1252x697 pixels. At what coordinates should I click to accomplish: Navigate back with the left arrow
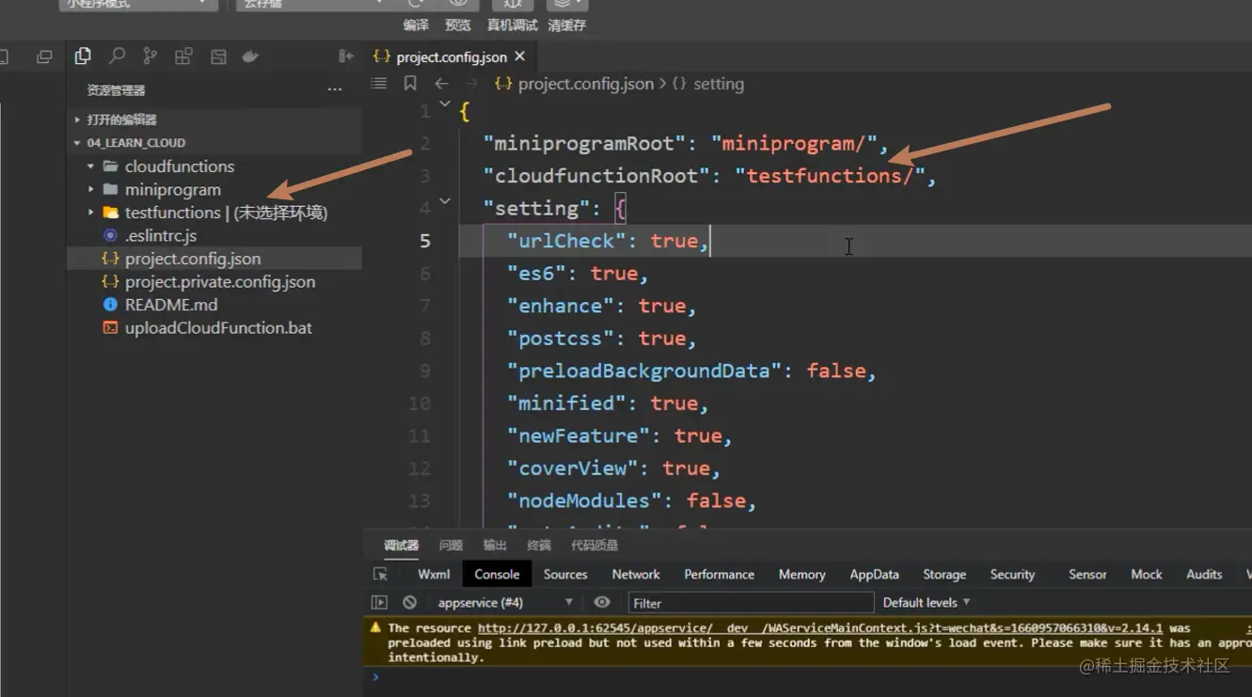coord(441,84)
